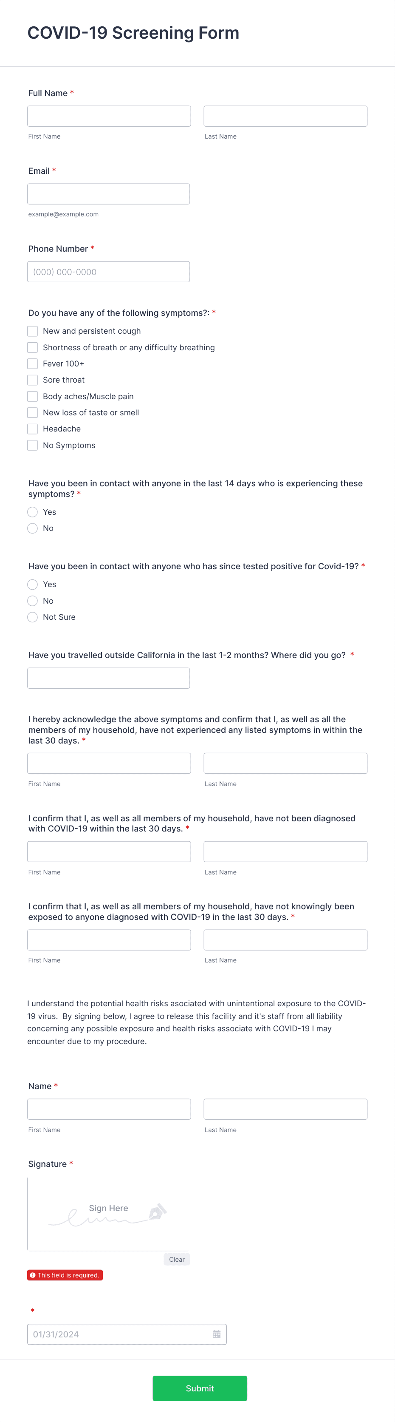This screenshot has height=1422, width=395.
Task: Check the 'Fever 100+' symptom checkbox
Action: 33,363
